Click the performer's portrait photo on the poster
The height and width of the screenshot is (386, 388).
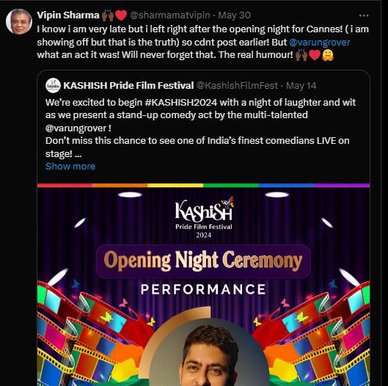(209, 354)
